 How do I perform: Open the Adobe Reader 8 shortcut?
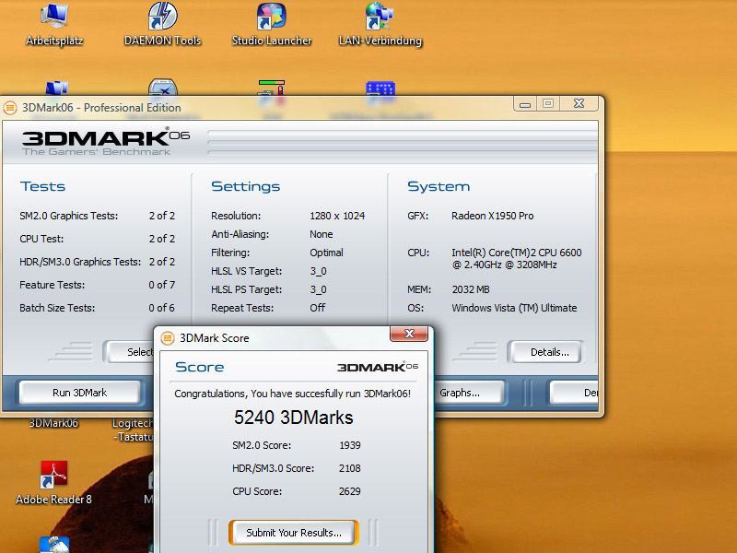[x=53, y=482]
